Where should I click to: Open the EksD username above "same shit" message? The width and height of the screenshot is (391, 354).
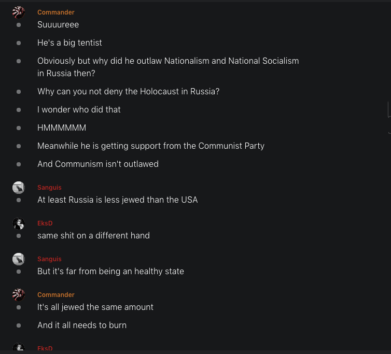click(45, 223)
